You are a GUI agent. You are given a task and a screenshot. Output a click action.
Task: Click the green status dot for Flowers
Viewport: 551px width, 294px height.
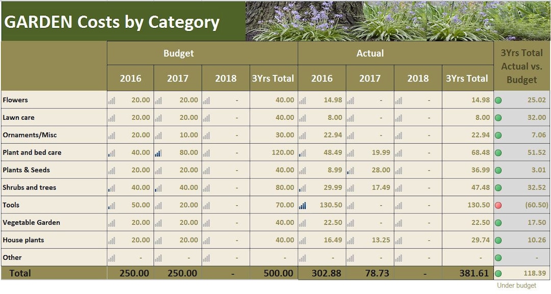[x=498, y=100]
